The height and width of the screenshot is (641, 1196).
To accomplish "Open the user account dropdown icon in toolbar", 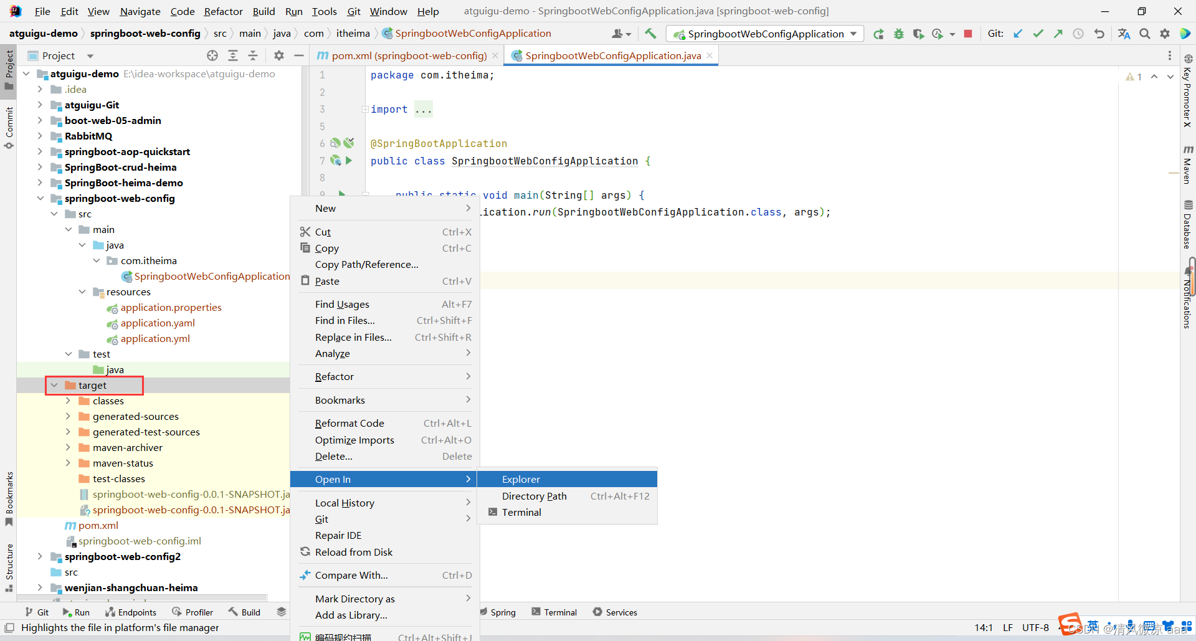I will (x=621, y=34).
